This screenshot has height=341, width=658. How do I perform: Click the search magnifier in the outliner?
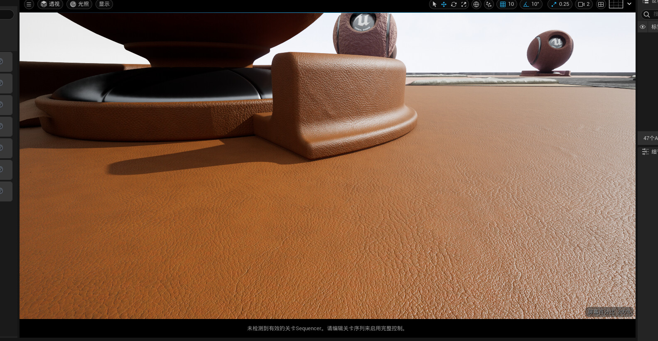[x=646, y=15]
